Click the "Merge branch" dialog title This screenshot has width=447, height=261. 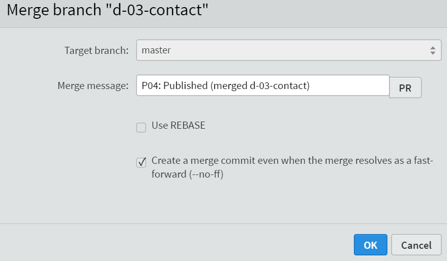tap(107, 10)
